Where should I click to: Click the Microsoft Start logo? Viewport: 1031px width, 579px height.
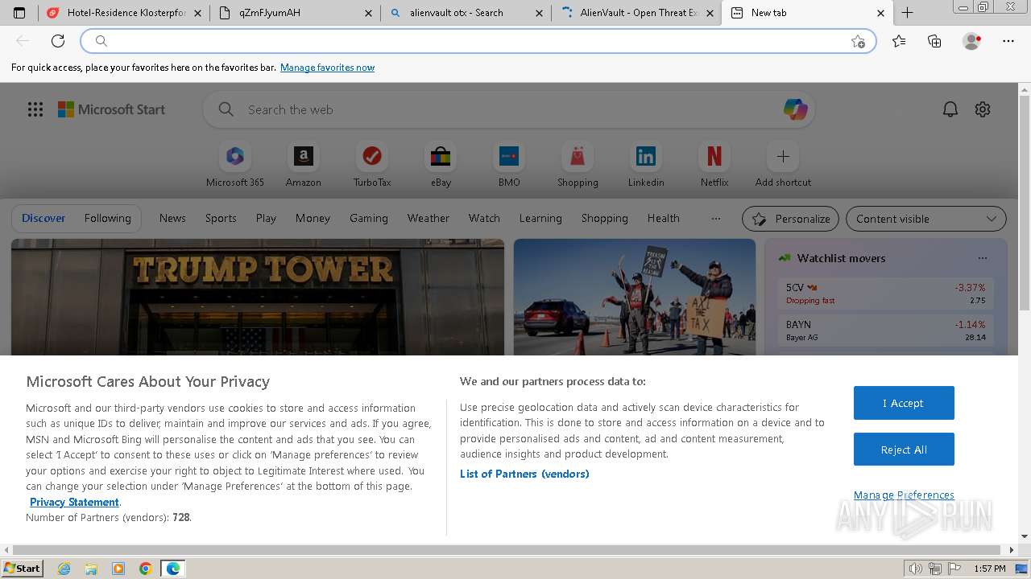111,109
